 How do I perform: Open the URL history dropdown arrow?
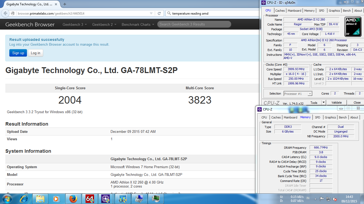pos(151,13)
